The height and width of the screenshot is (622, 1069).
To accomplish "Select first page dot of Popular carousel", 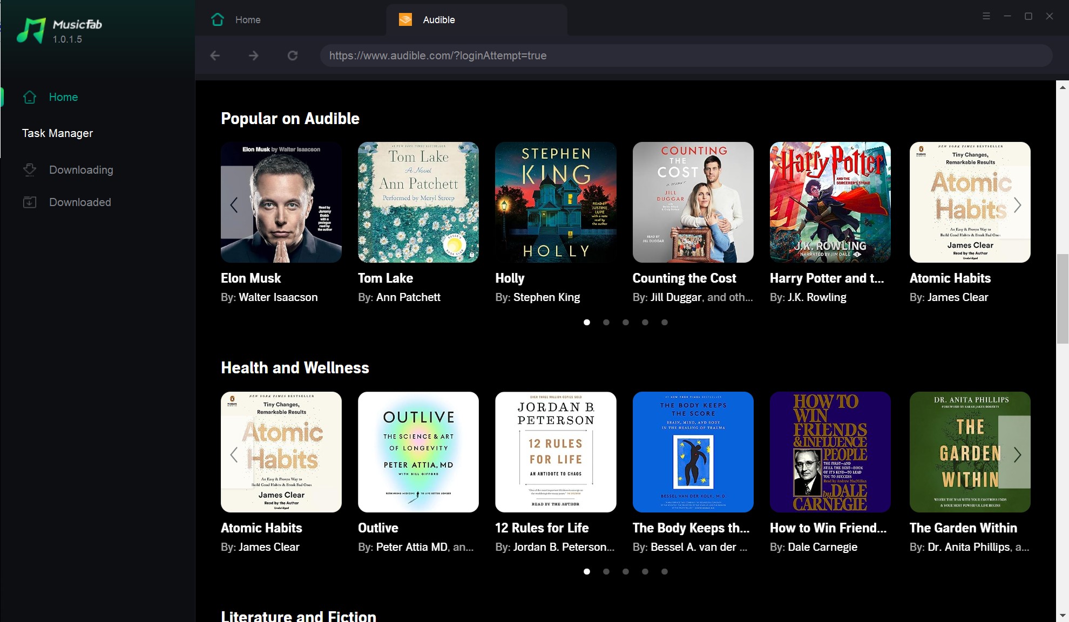I will coord(587,322).
